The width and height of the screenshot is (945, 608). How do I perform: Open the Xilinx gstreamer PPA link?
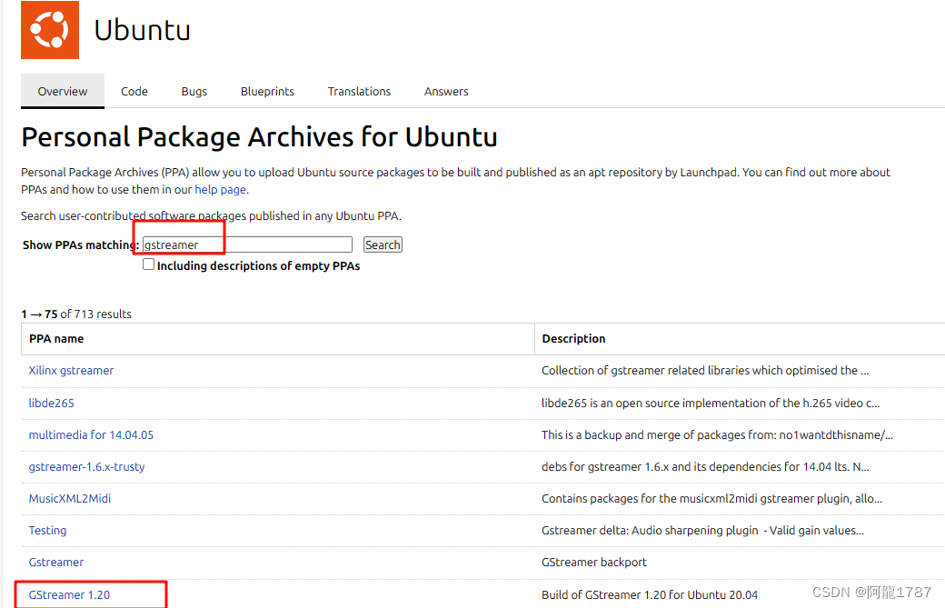pyautogui.click(x=71, y=371)
